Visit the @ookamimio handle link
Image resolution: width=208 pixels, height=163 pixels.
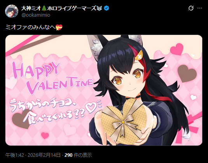pos(36,15)
